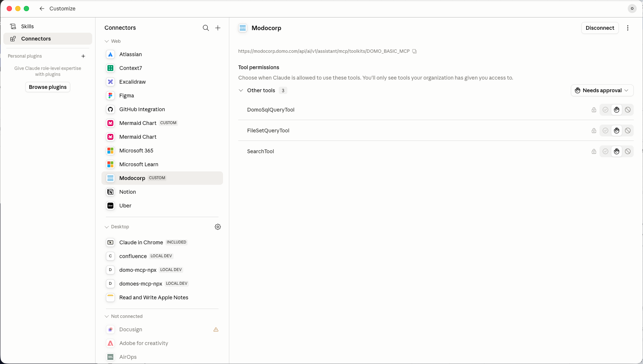Click the non-custom Mermaid Chart connector
Image resolution: width=643 pixels, height=364 pixels.
coord(162,137)
